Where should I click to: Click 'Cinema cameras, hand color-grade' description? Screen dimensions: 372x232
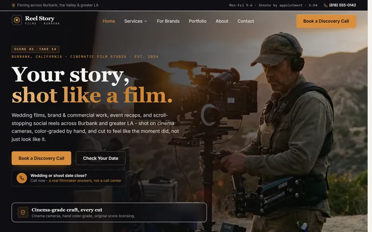click(83, 216)
